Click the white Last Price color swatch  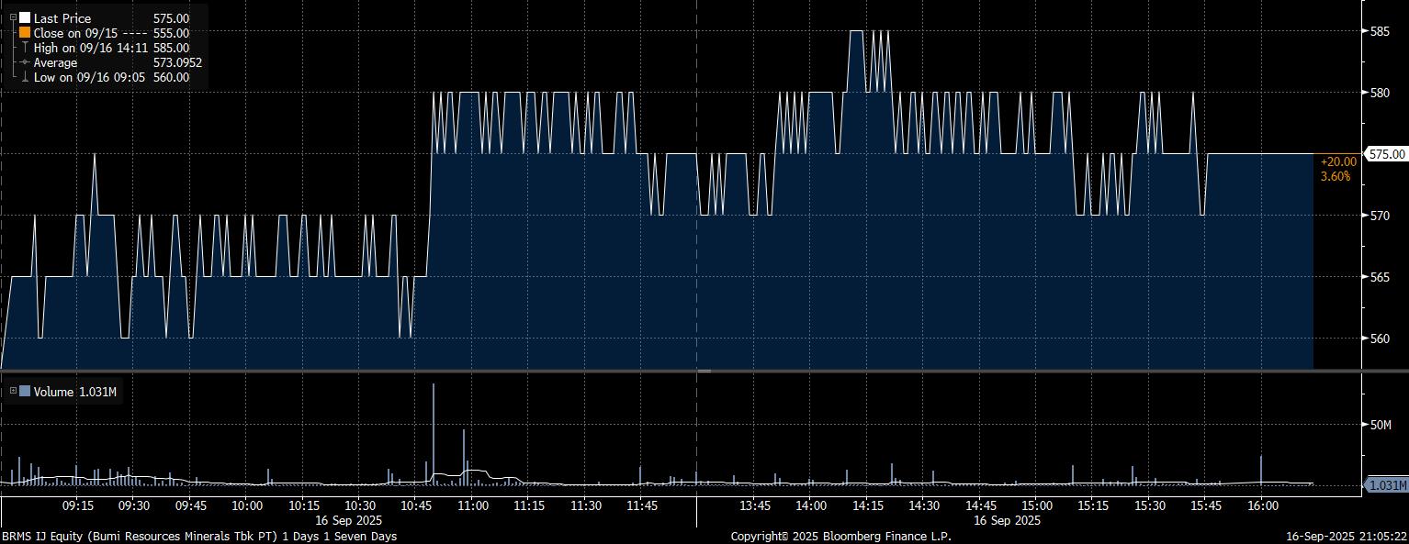click(x=25, y=18)
